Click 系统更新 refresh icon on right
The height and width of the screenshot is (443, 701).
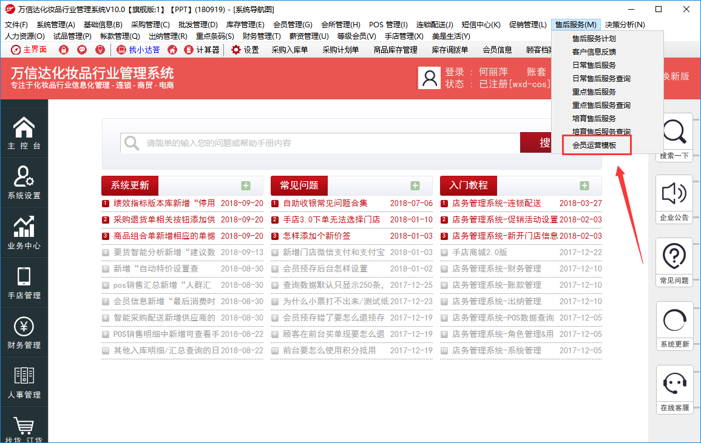[x=675, y=326]
